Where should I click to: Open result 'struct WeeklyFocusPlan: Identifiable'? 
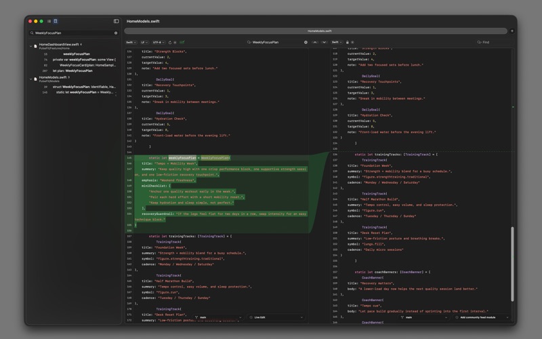[84, 87]
